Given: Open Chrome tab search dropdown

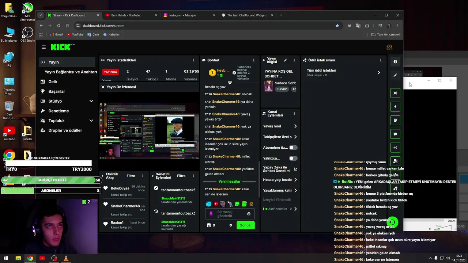Looking at the screenshot, I should (x=41, y=15).
